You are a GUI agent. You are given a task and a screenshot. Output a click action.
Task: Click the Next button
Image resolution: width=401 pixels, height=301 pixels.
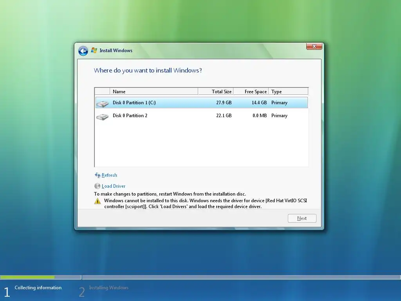click(302, 218)
